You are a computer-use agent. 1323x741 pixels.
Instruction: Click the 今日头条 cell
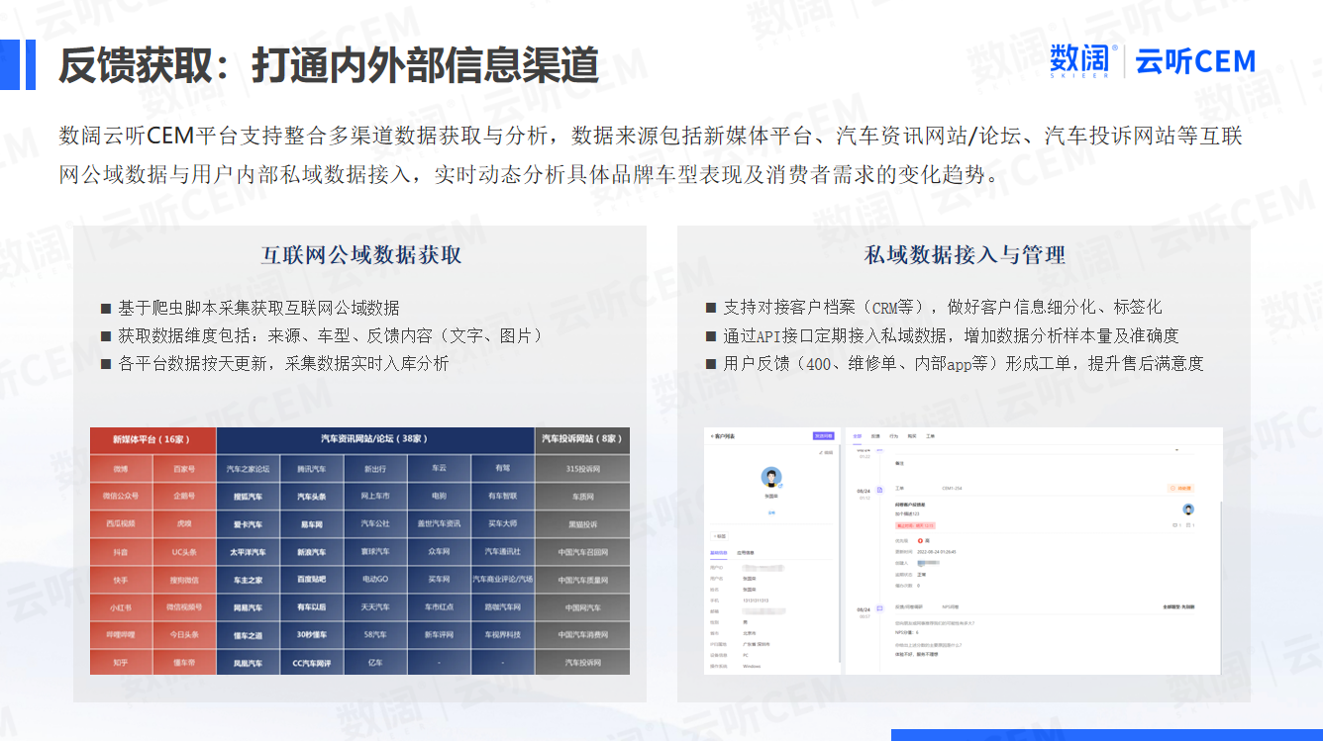[x=184, y=634]
